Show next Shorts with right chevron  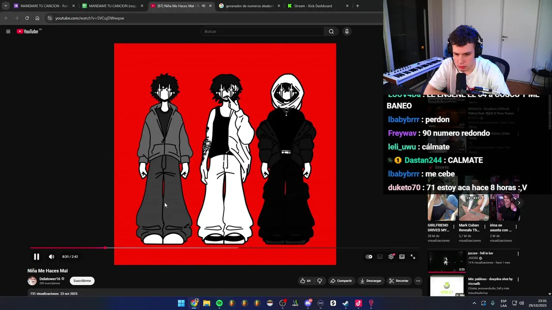519,203
